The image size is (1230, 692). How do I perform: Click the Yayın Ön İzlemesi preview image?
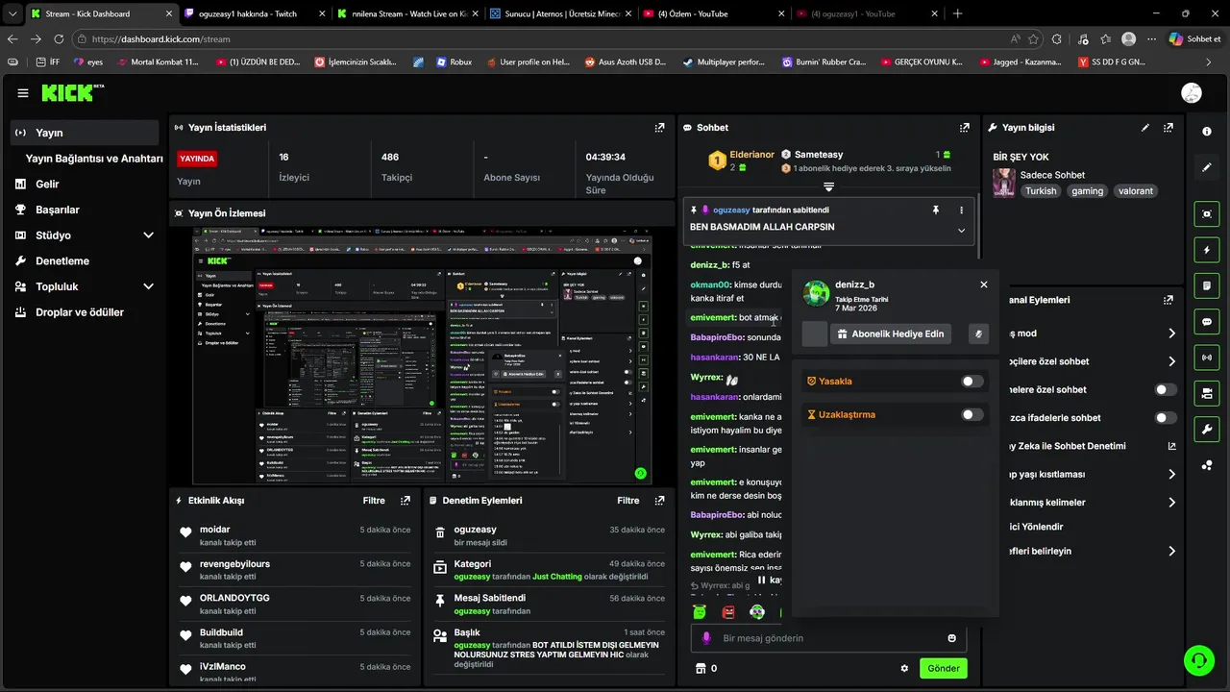(x=422, y=356)
